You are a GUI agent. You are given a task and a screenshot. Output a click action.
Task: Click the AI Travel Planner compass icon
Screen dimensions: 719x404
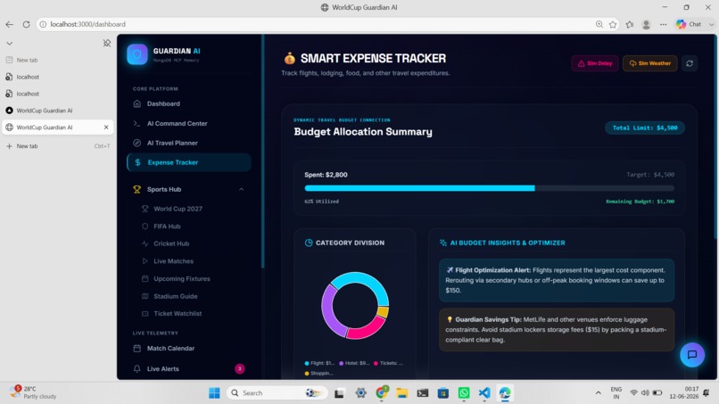point(136,143)
